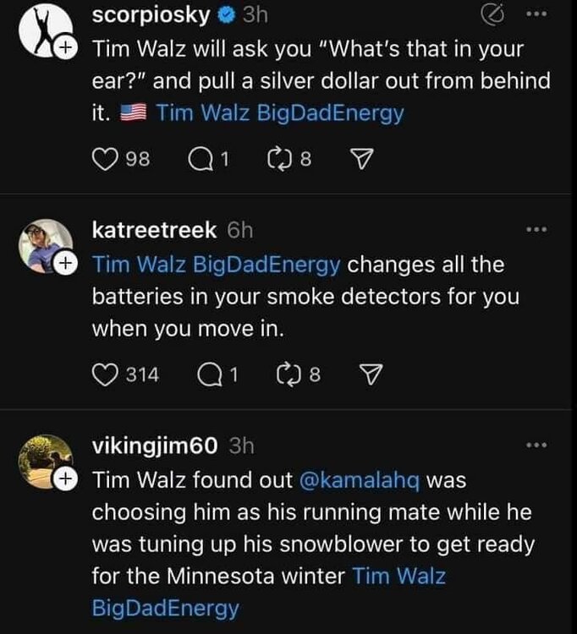The height and width of the screenshot is (634, 577).
Task: Open more options for vikingjim60's post
Action: pos(536,445)
